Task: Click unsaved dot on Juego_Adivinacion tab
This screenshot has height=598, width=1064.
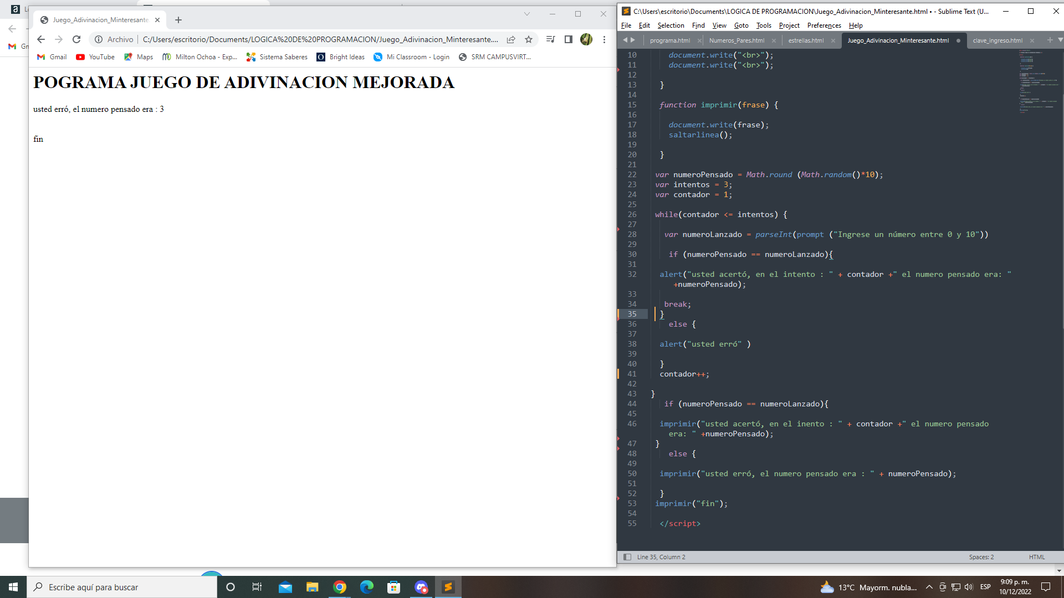Action: (x=958, y=40)
